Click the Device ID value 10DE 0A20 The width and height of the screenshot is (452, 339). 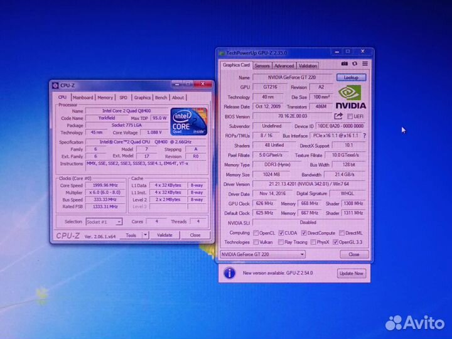(341, 126)
